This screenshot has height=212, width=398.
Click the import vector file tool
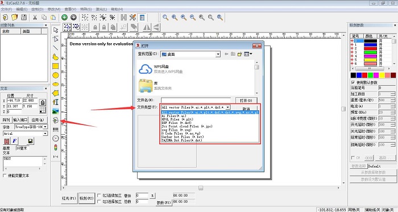tap(55, 120)
